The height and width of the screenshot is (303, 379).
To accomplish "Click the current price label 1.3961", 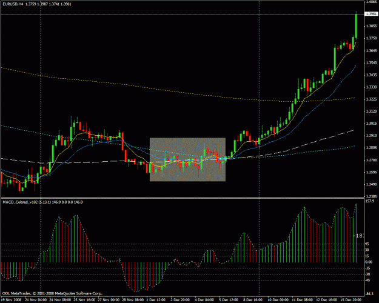I will pos(372,14).
